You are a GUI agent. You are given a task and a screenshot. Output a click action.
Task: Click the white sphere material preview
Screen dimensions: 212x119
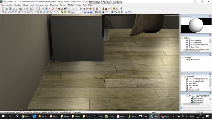pyautogui.click(x=196, y=25)
